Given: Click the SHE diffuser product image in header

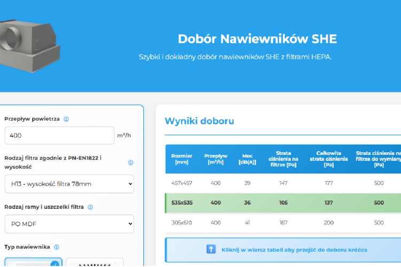Looking at the screenshot, I should (30, 45).
